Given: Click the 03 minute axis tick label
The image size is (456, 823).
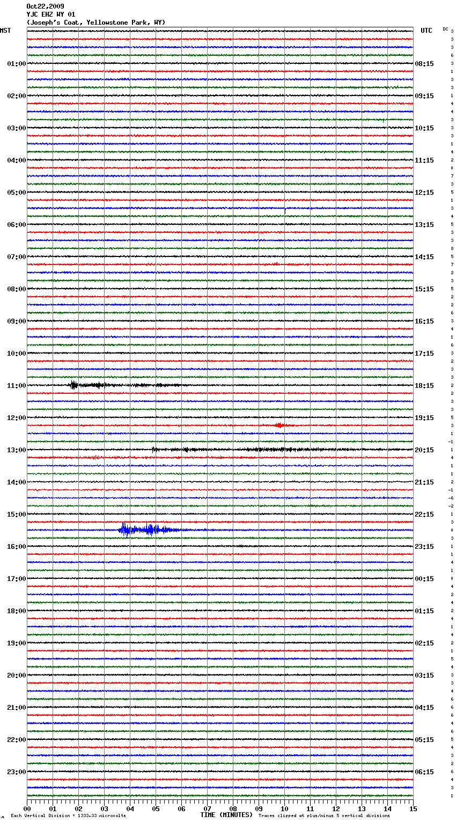Looking at the screenshot, I should 104,809.
